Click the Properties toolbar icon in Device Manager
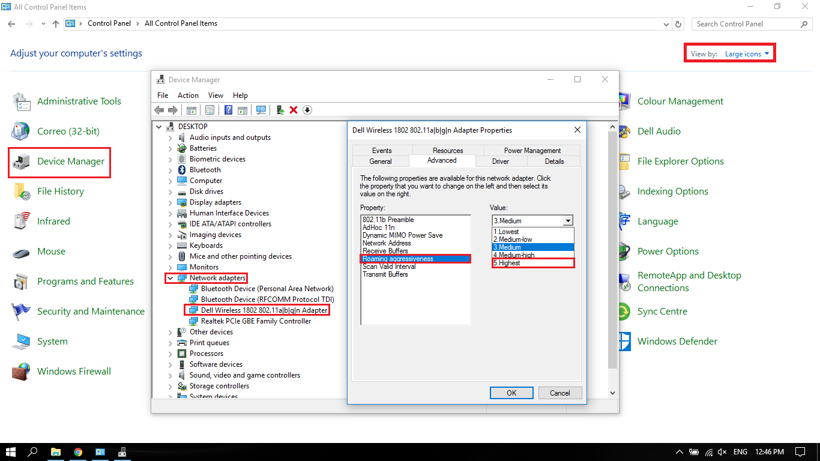Screen dimensions: 820x461 [x=210, y=110]
